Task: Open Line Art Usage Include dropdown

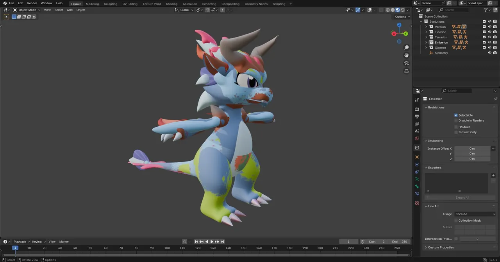Action: (475, 214)
